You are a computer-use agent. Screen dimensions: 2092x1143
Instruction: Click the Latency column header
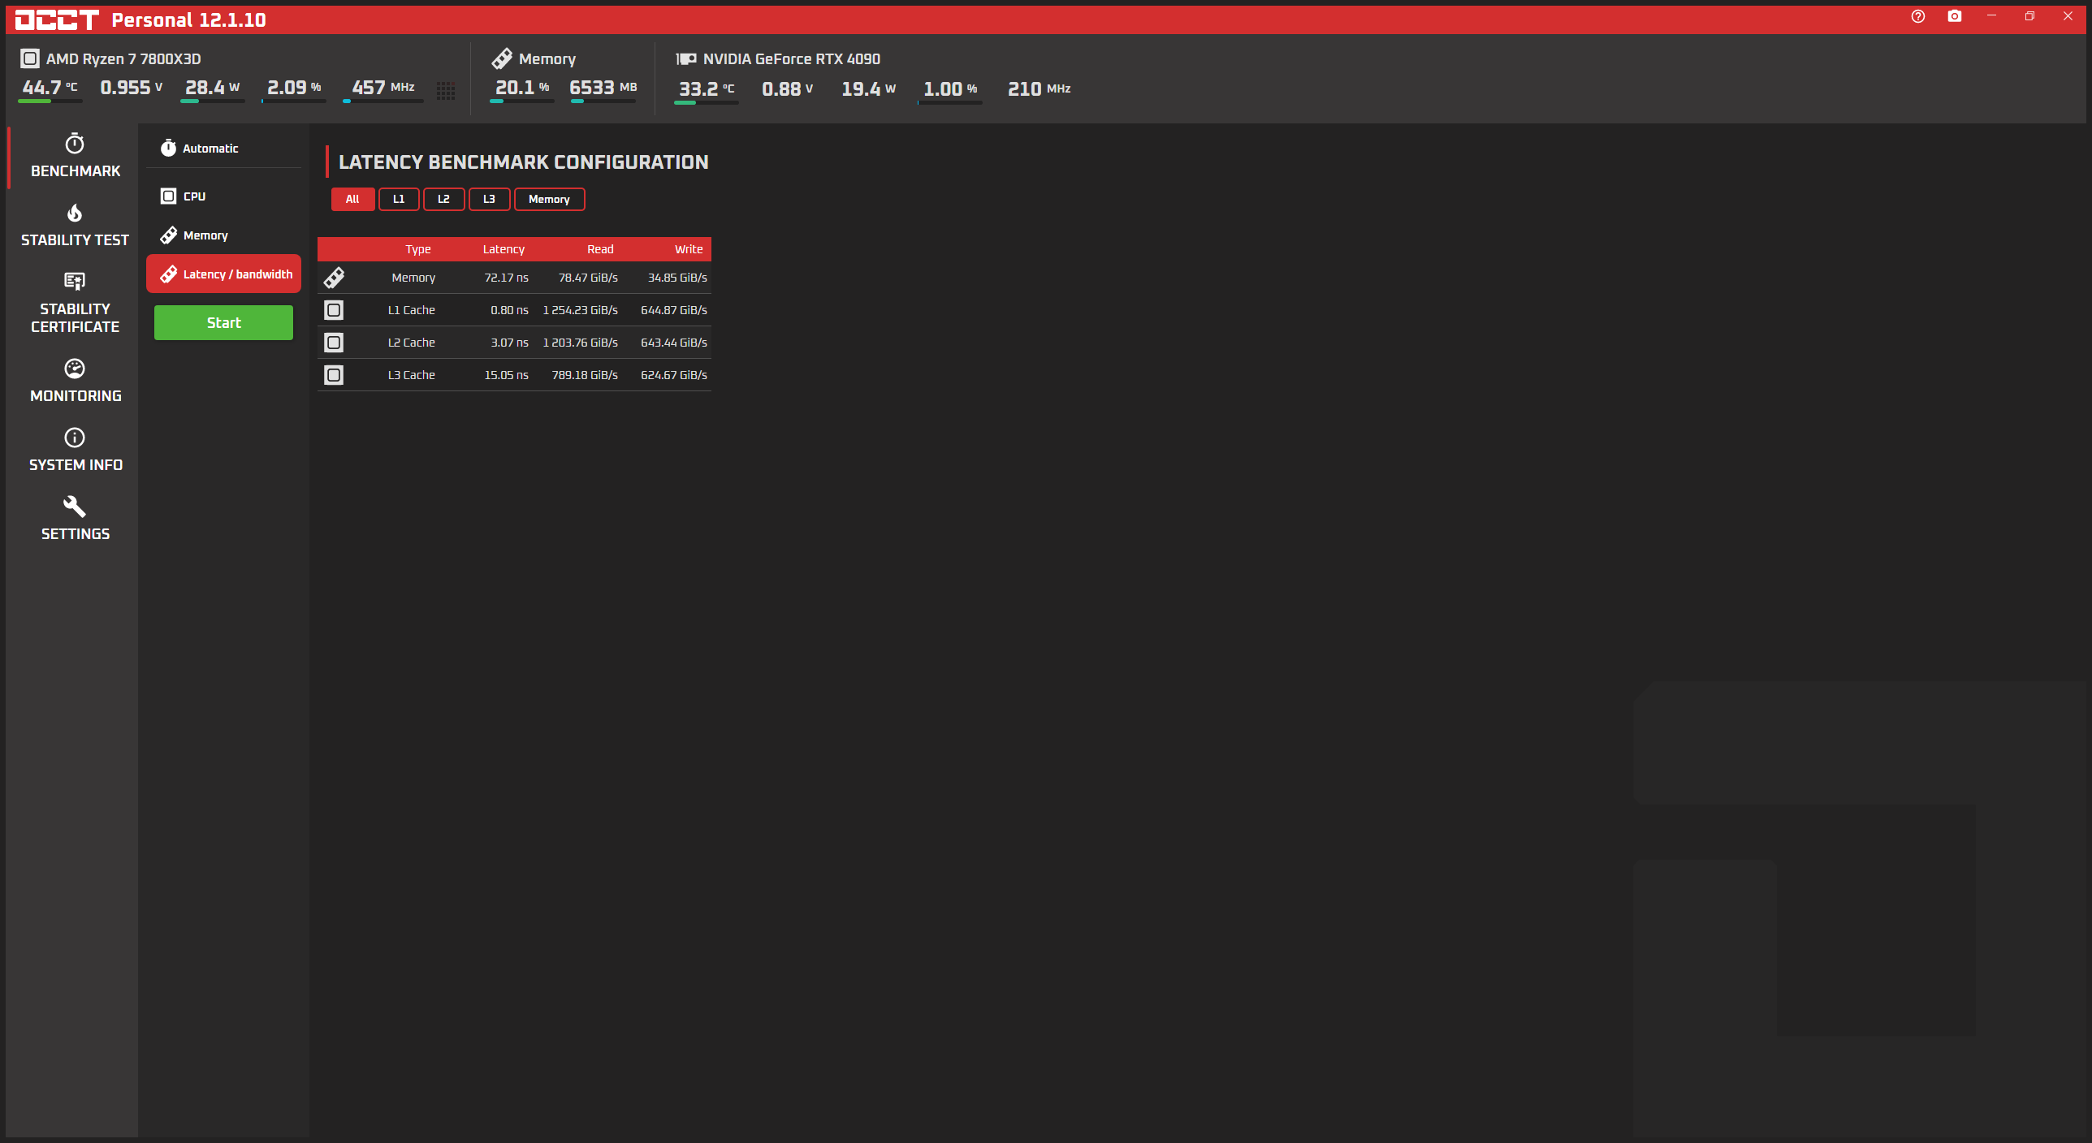[x=504, y=249]
